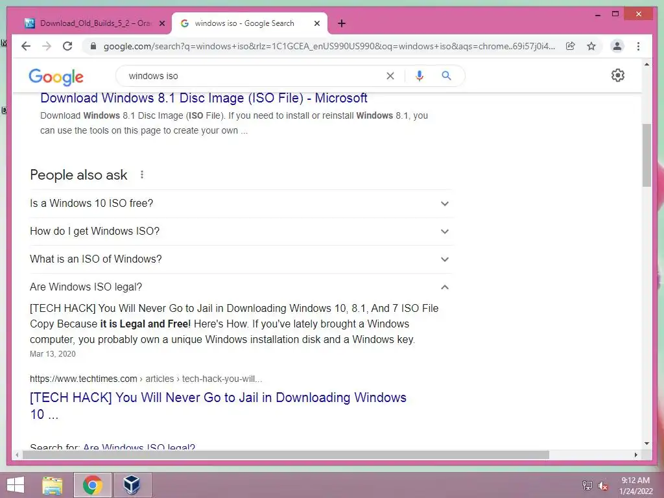Expand "What is an ISO of Windows?"
Screen dimensions: 664x498
[241, 259]
